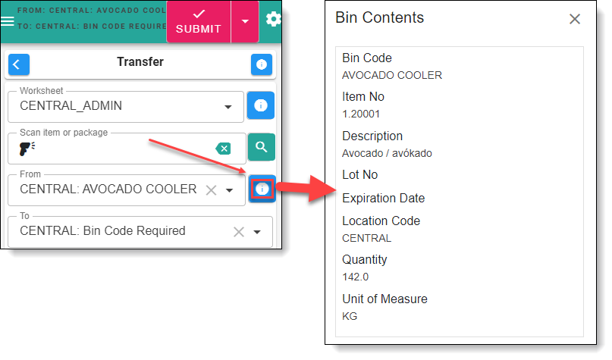Viewport: 612px width, 360px height.
Task: Open info beside the Transfer title
Action: coord(261,64)
